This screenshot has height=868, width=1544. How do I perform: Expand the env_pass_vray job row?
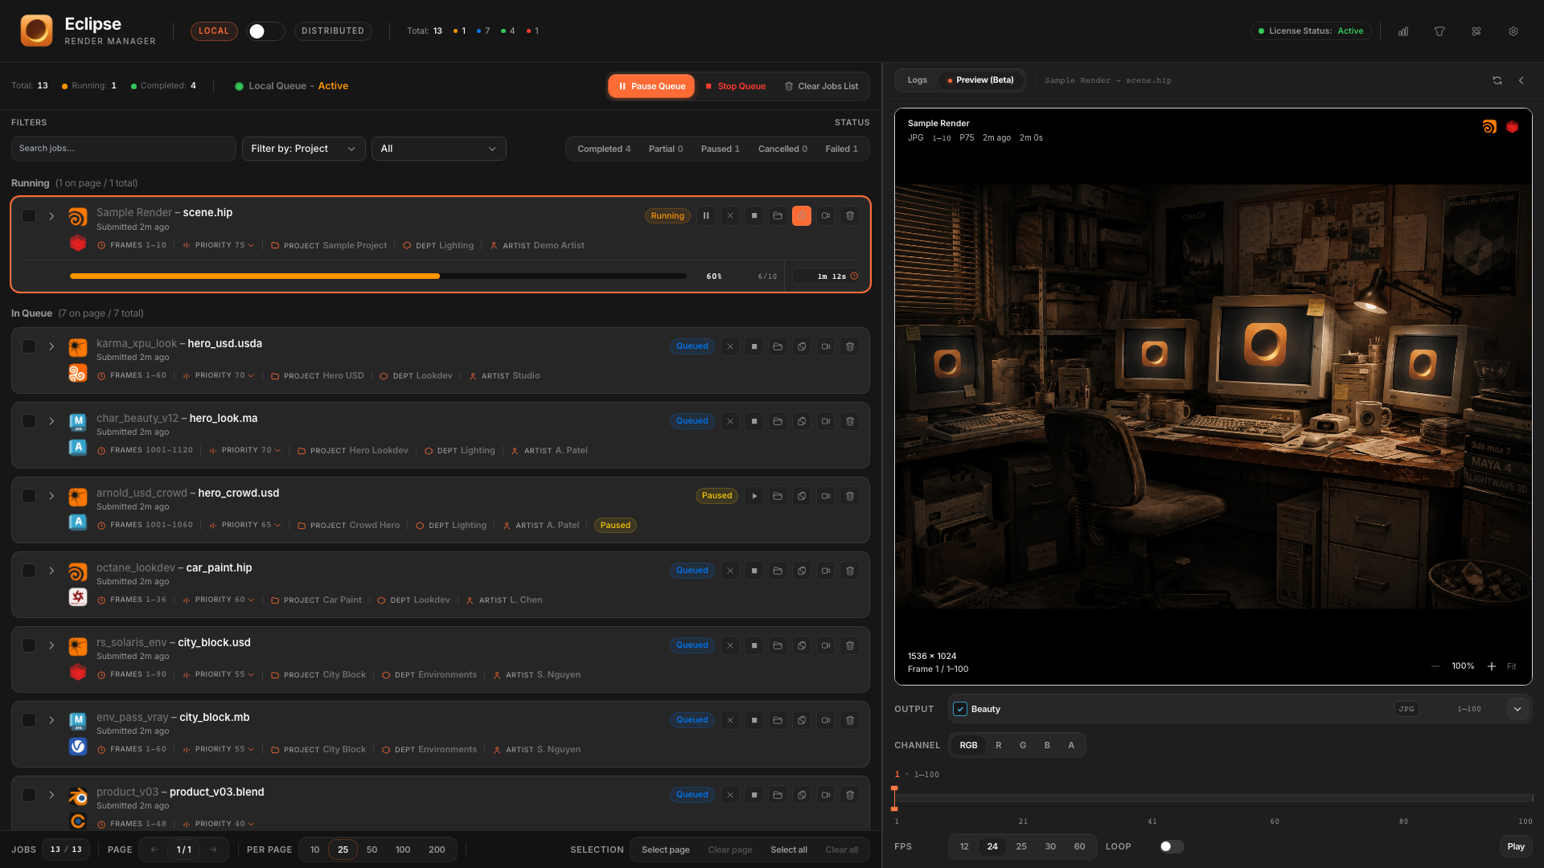pos(51,720)
